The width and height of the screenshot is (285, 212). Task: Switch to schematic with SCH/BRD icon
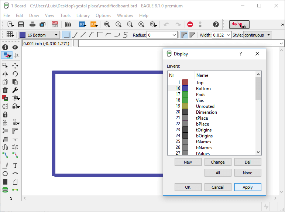(x=55, y=24)
